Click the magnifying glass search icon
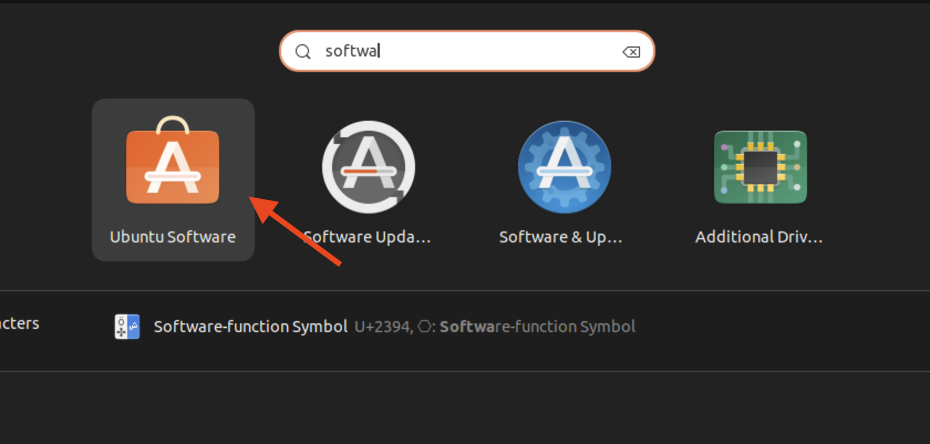Image resolution: width=930 pixels, height=444 pixels. coord(303,51)
